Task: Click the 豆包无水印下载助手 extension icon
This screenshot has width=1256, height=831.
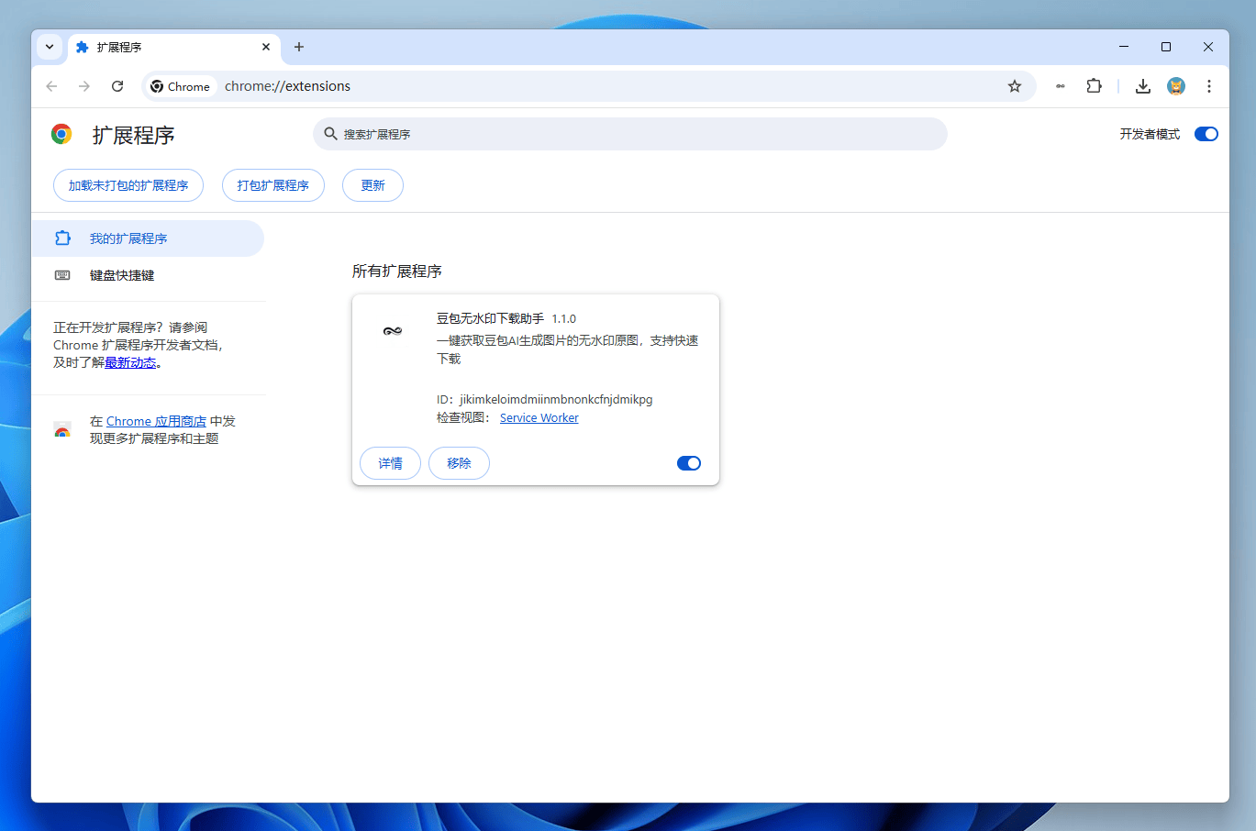Action: click(x=392, y=331)
